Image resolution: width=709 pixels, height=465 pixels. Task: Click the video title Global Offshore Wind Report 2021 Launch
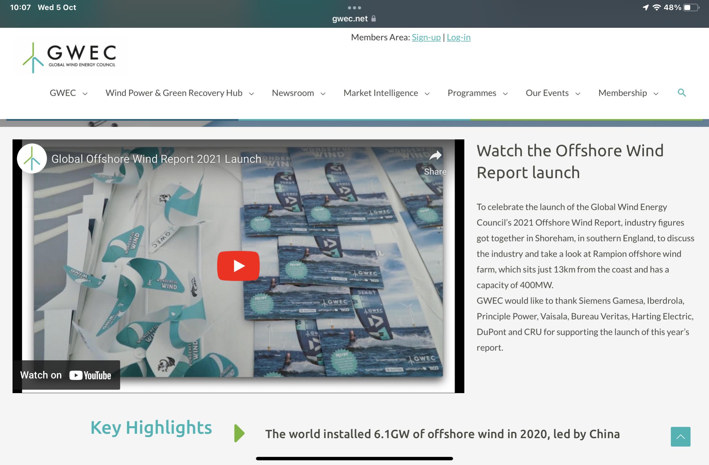[156, 159]
